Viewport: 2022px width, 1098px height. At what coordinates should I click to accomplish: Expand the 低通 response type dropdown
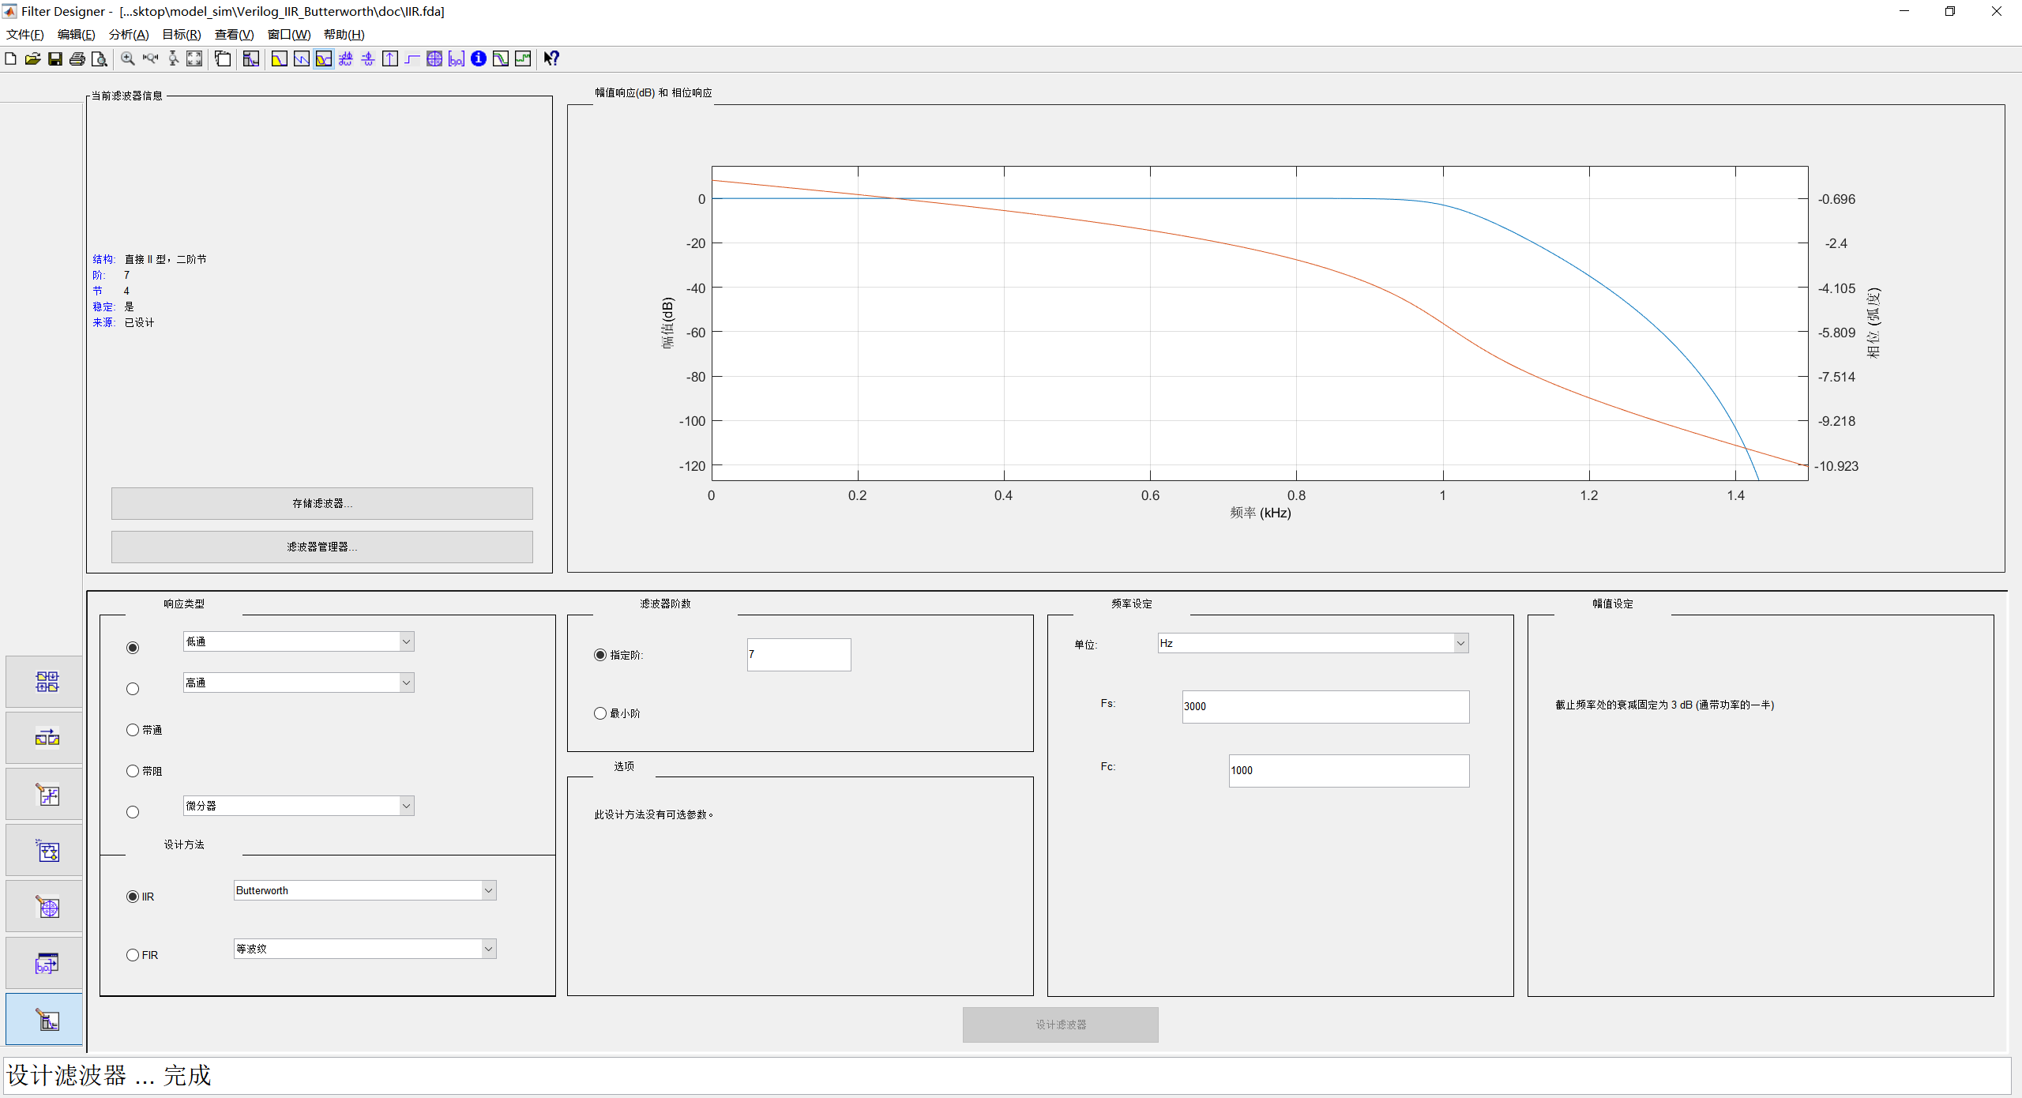pos(406,641)
